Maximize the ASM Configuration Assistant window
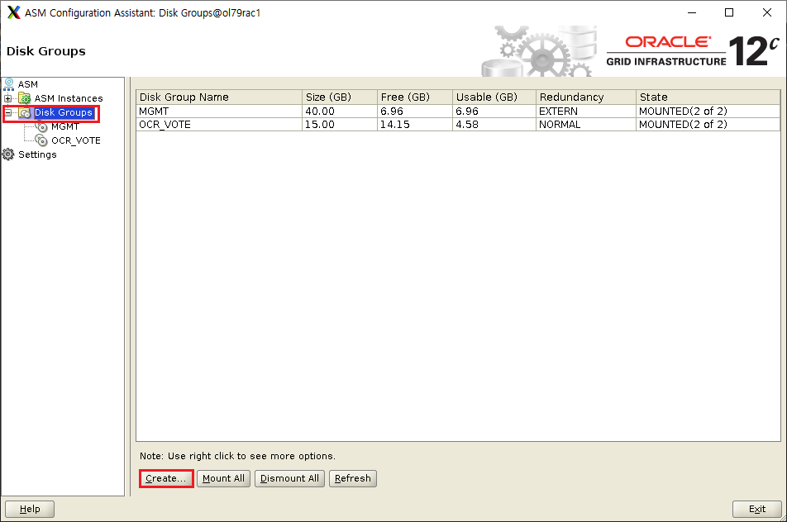Image resolution: width=787 pixels, height=522 pixels. (x=729, y=12)
